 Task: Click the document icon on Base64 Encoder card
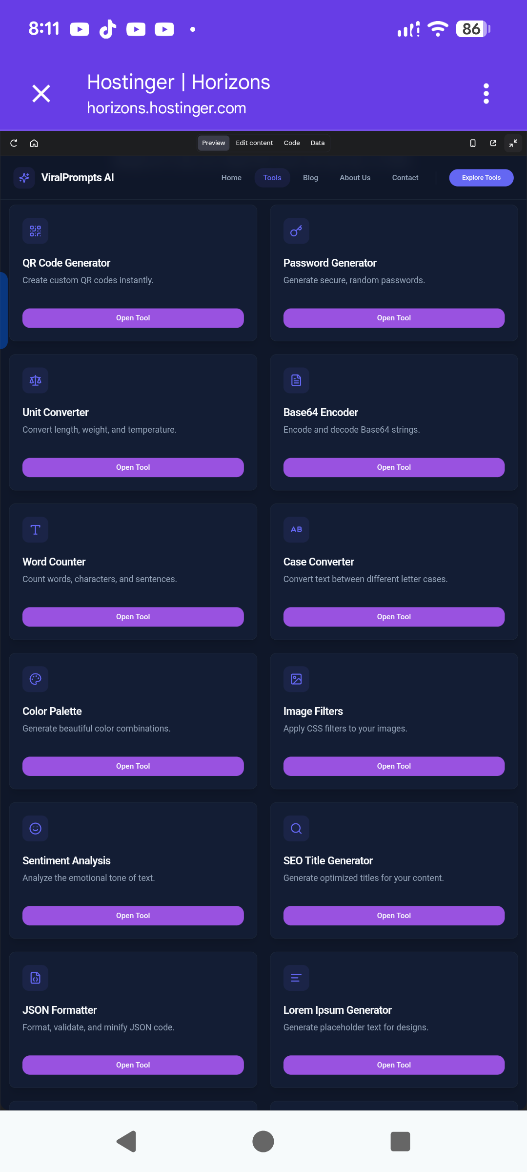pyautogui.click(x=296, y=380)
